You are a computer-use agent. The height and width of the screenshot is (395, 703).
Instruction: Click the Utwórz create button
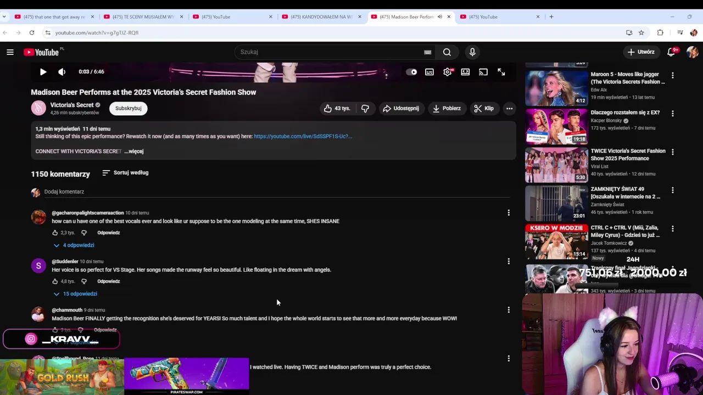(x=641, y=52)
